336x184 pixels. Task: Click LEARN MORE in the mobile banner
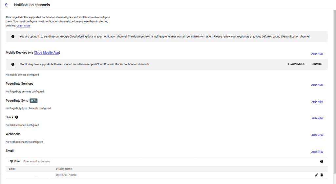pyautogui.click(x=296, y=64)
